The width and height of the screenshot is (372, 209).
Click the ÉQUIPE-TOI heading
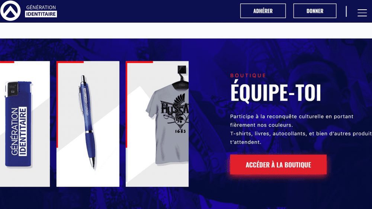[x=276, y=93]
